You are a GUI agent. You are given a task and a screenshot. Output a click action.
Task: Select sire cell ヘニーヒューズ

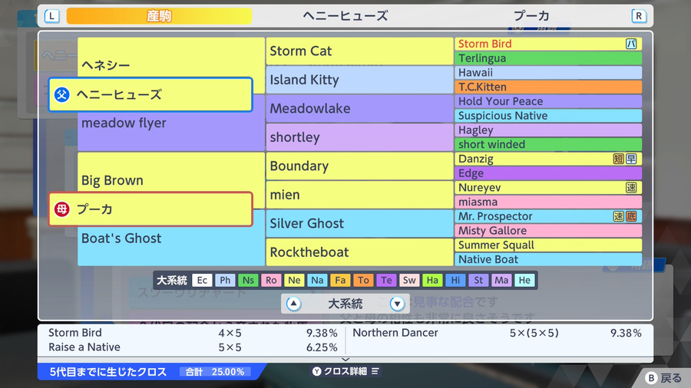point(150,94)
